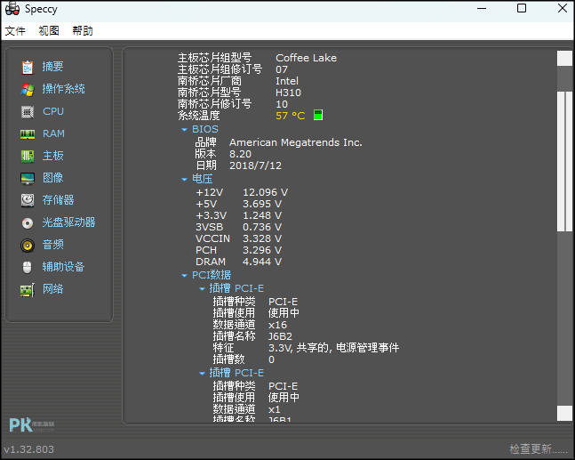575x460 pixels.
Task: Open the 音频 section label
Action: pyautogui.click(x=52, y=245)
